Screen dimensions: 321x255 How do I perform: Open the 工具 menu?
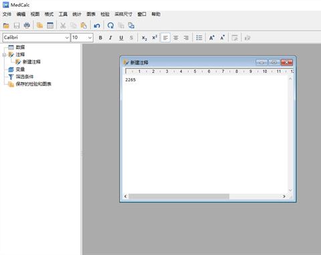[x=63, y=14]
